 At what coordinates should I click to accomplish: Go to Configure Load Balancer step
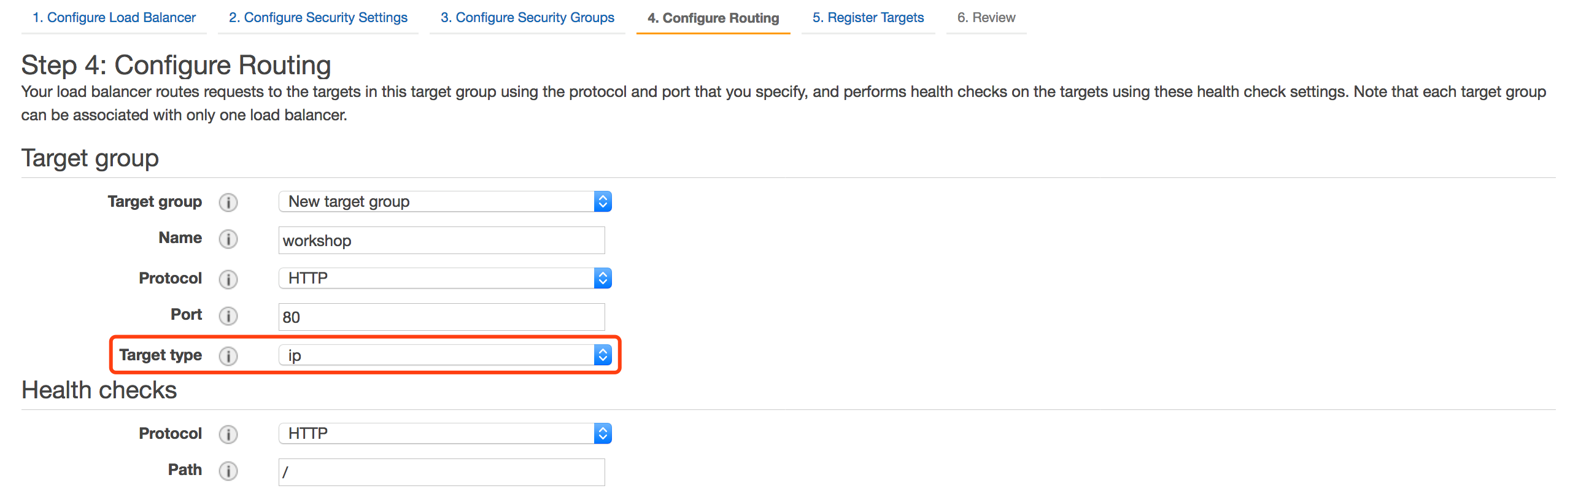(114, 17)
